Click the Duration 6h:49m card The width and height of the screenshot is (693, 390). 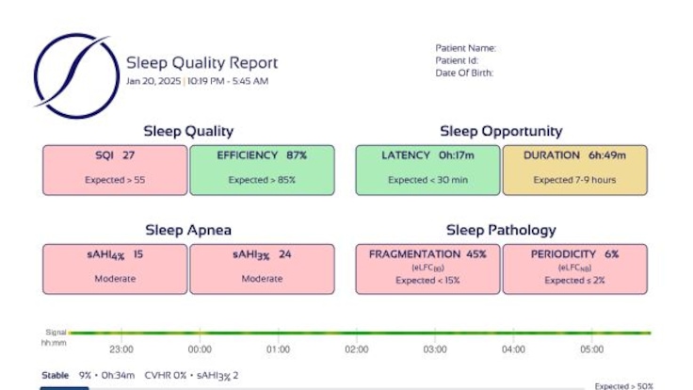(x=574, y=171)
